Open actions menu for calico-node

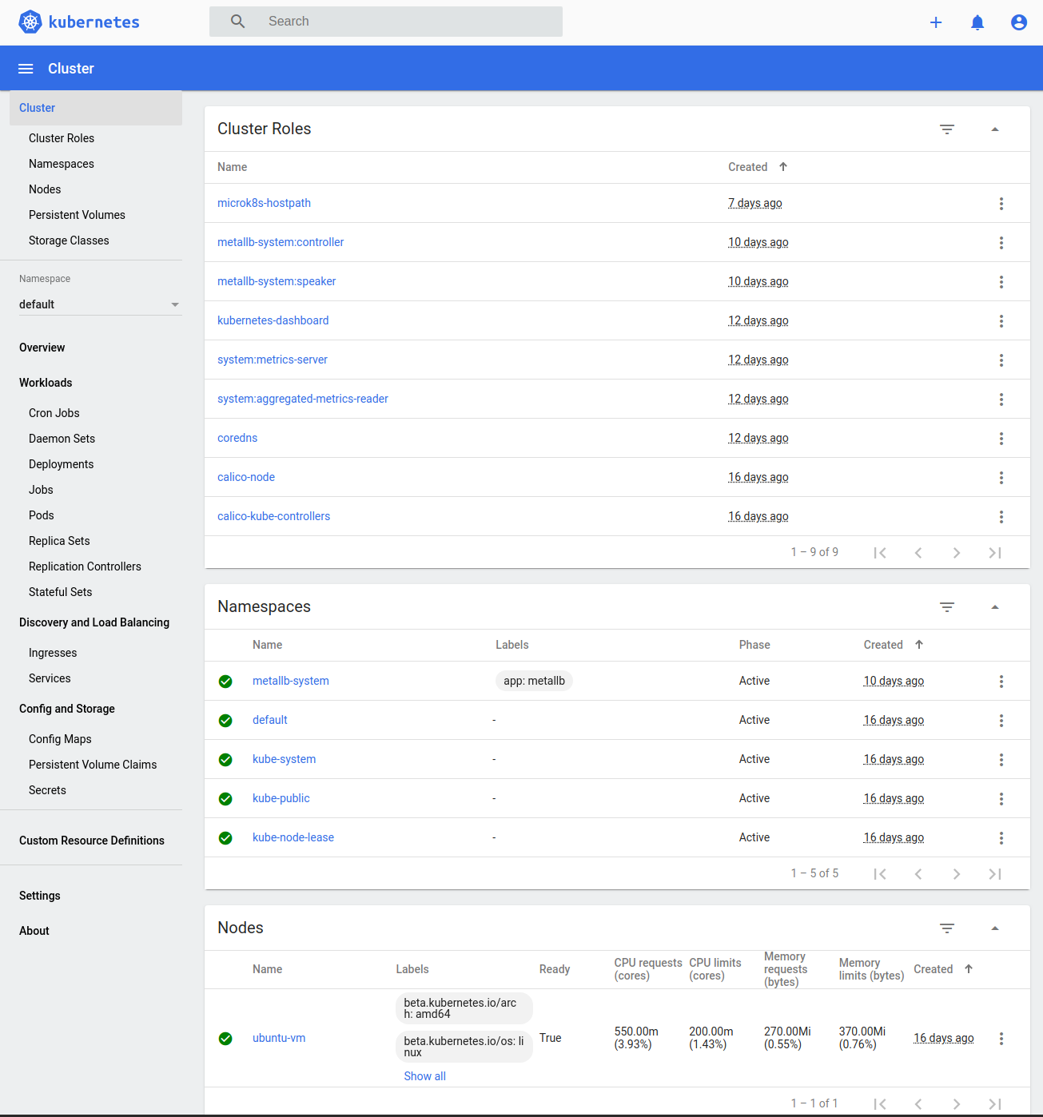click(x=1001, y=478)
